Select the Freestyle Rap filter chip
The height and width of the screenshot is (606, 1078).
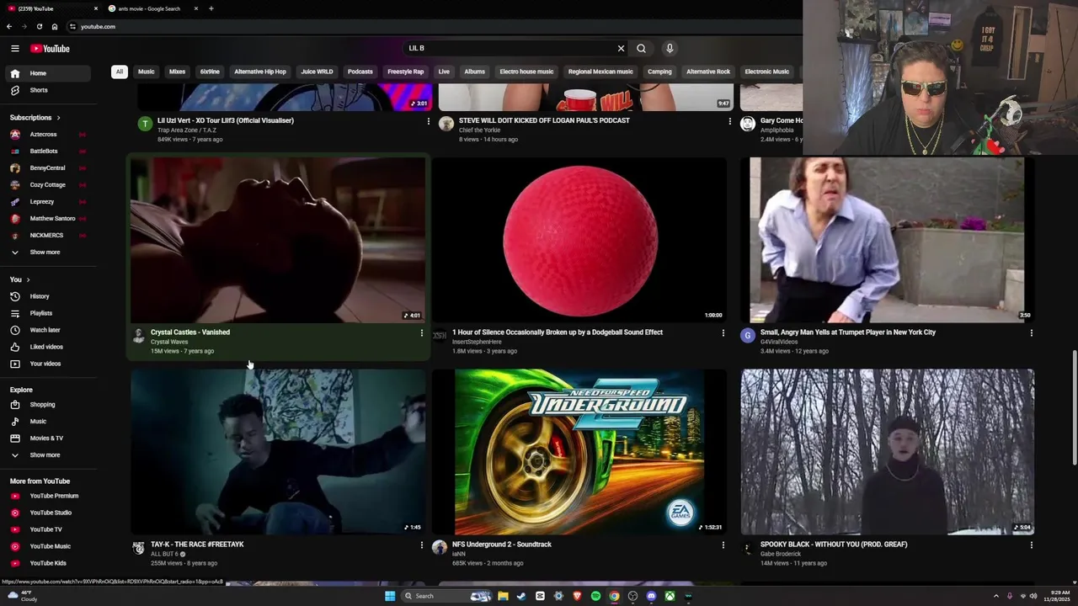click(x=406, y=72)
